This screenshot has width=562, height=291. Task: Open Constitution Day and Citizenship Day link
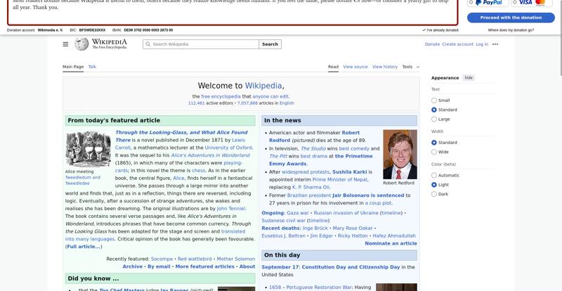coord(351,267)
